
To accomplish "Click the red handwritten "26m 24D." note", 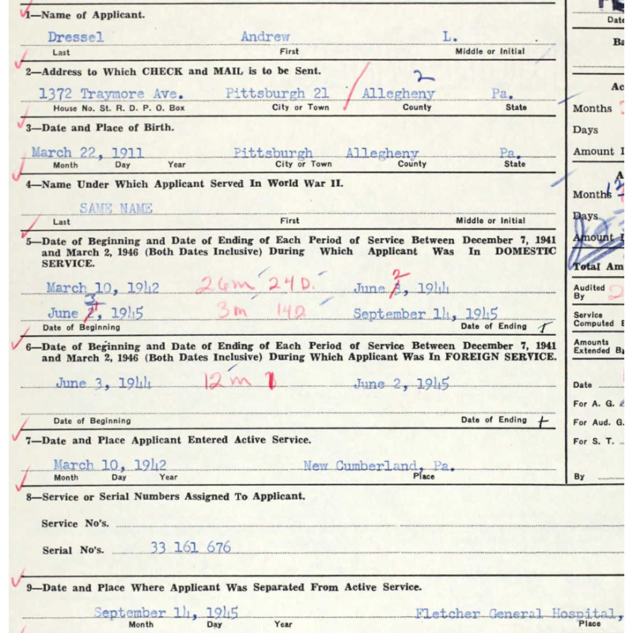I will pos(256,284).
